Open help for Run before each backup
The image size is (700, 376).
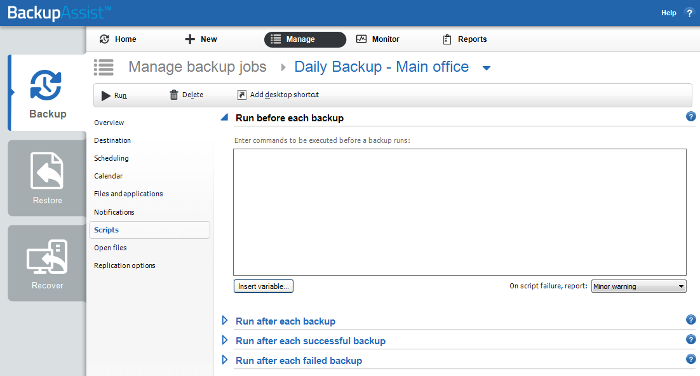[691, 117]
